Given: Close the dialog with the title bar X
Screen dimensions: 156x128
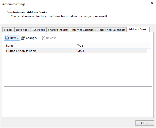Looking at the screenshot, I should [x=150, y=4].
